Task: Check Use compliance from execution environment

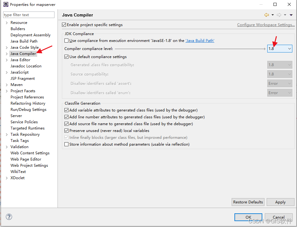Action: pyautogui.click(x=66, y=40)
